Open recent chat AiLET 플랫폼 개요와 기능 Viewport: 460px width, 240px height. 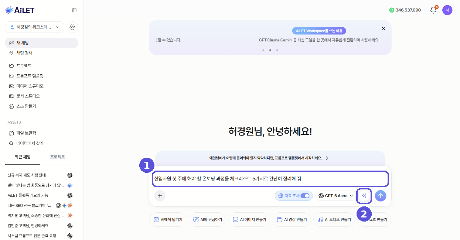[x=40, y=195]
